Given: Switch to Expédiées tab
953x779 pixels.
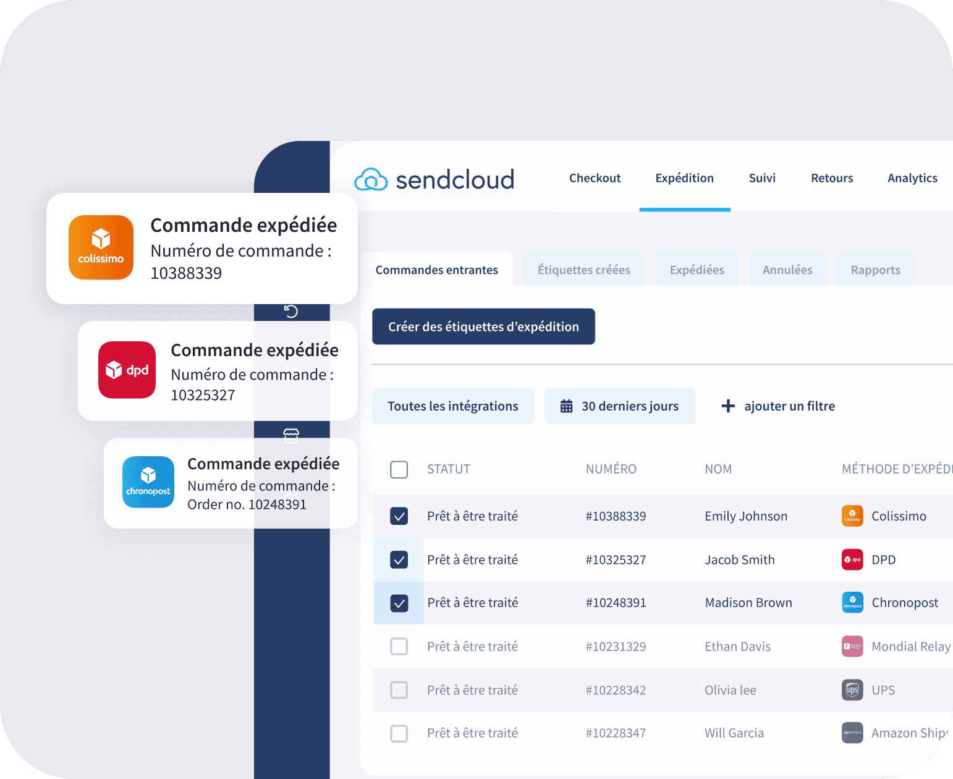Looking at the screenshot, I should coord(697,270).
